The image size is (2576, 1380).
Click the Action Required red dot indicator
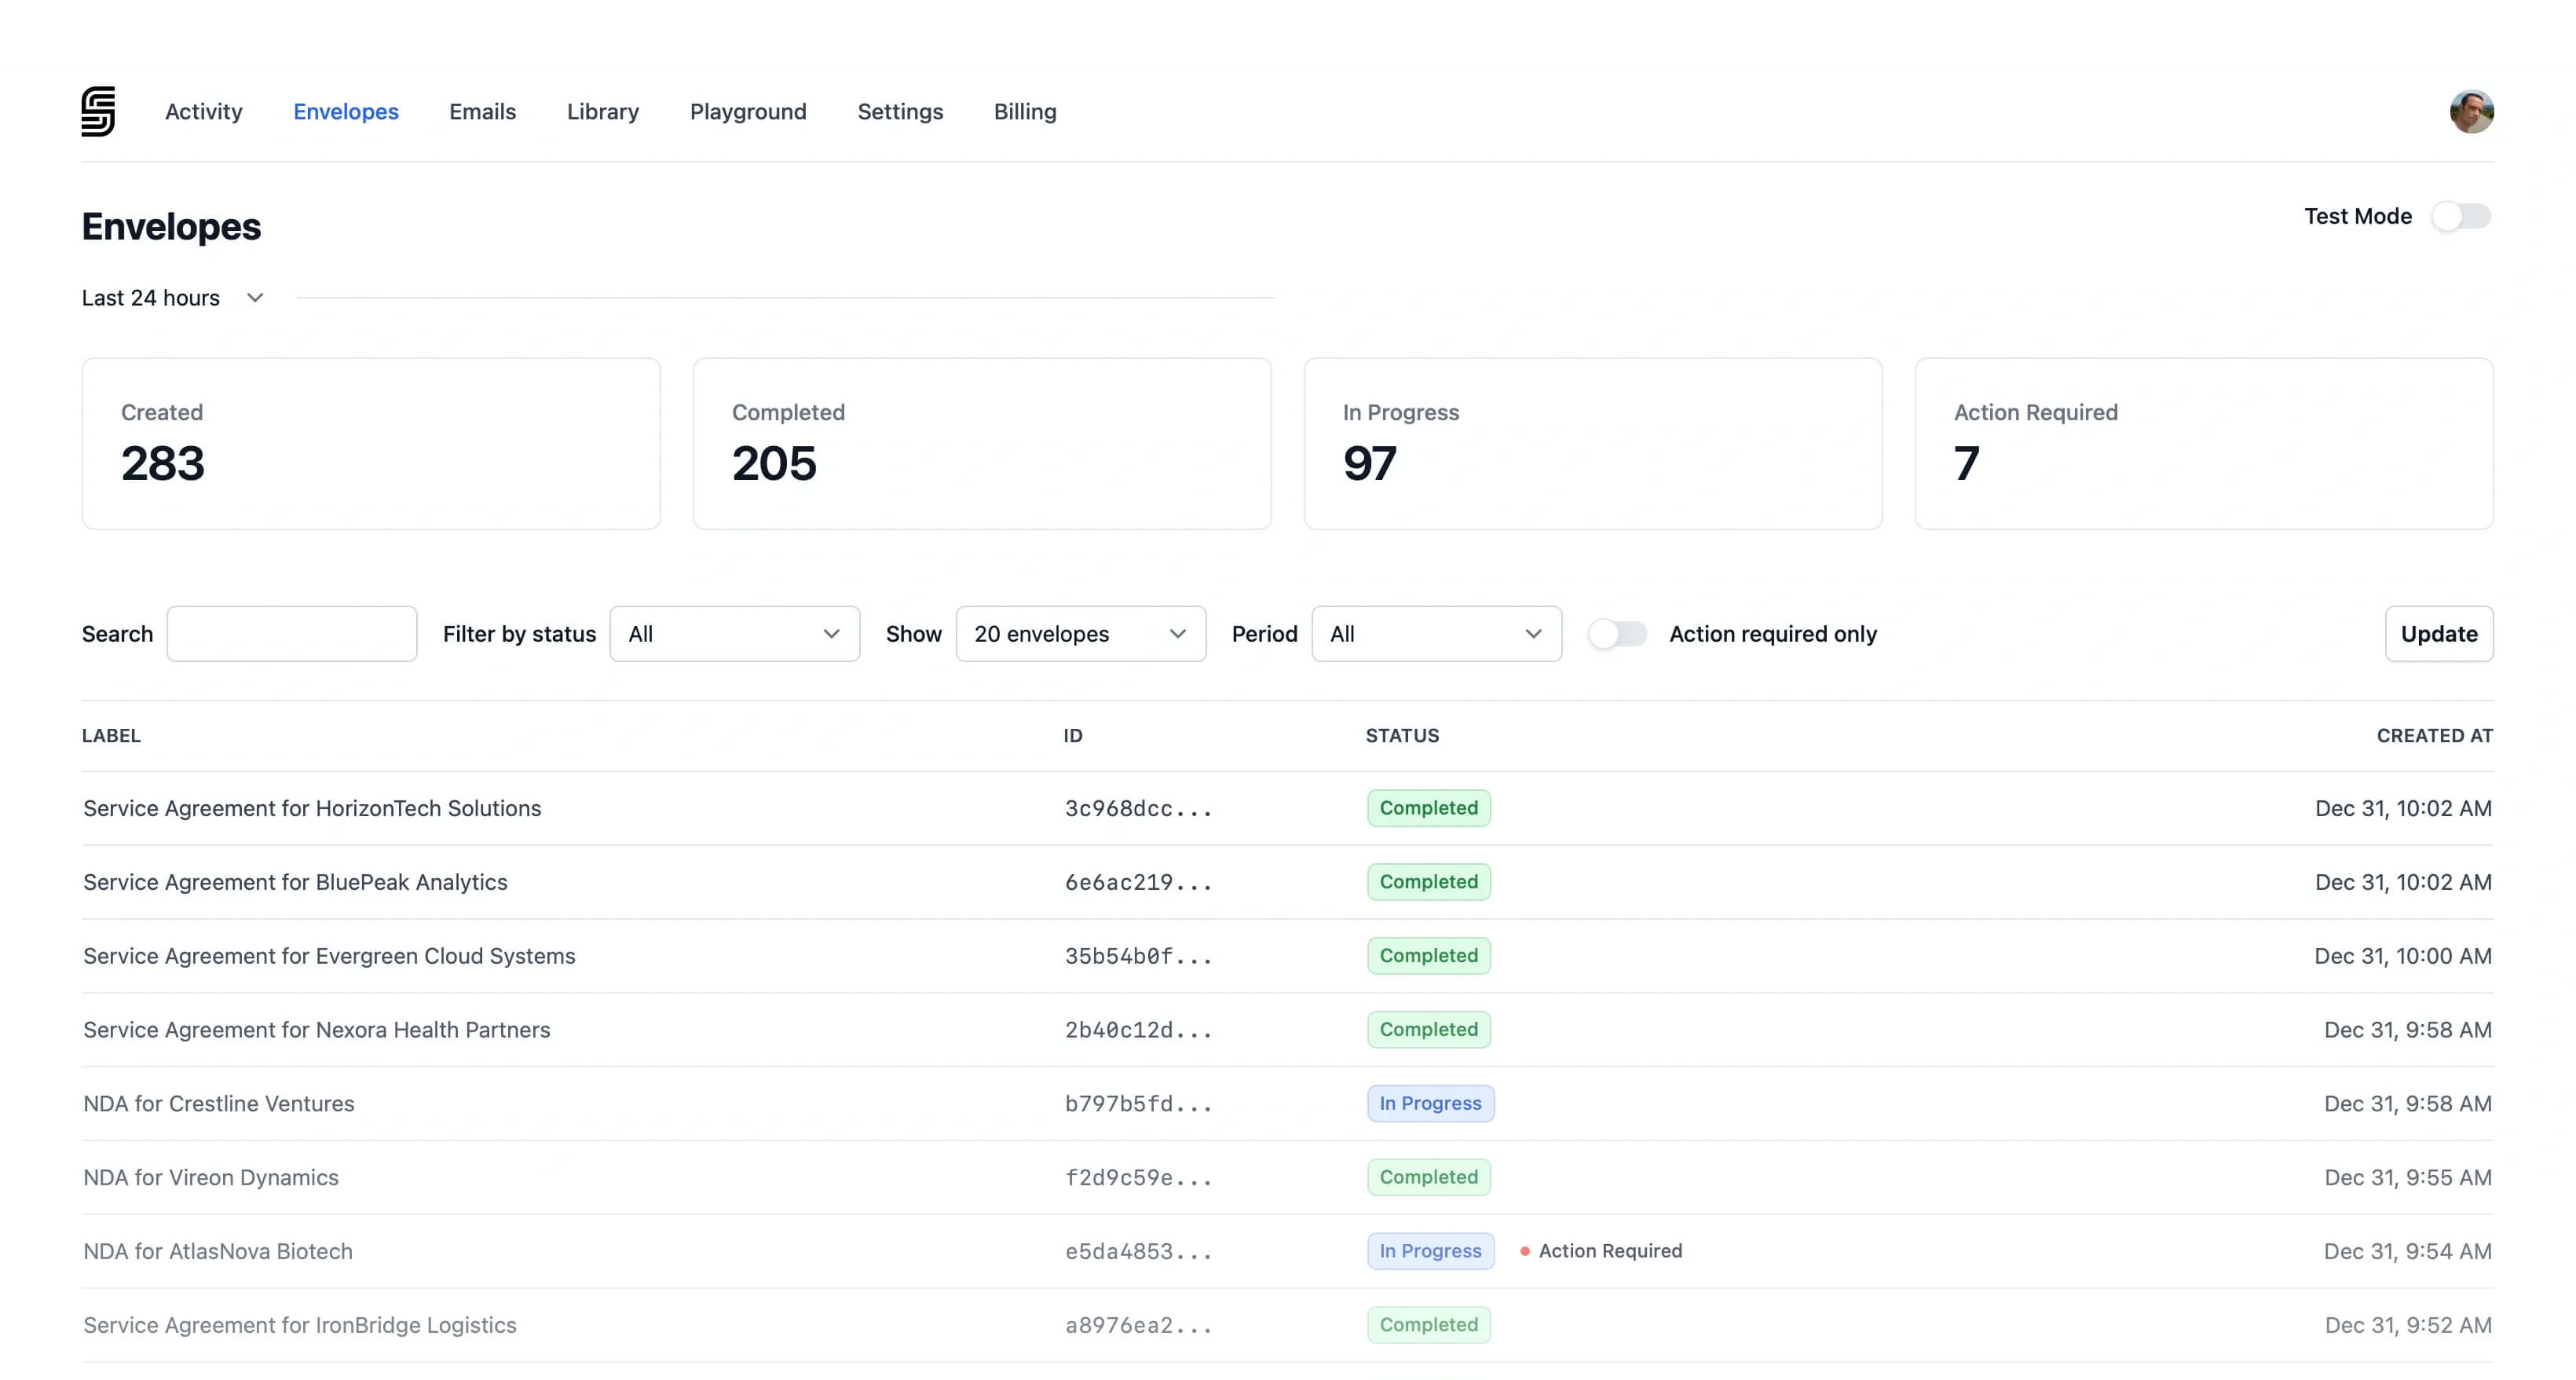click(1524, 1251)
